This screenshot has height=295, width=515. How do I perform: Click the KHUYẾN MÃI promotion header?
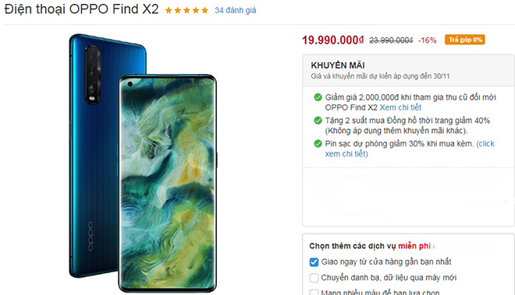tap(338, 65)
